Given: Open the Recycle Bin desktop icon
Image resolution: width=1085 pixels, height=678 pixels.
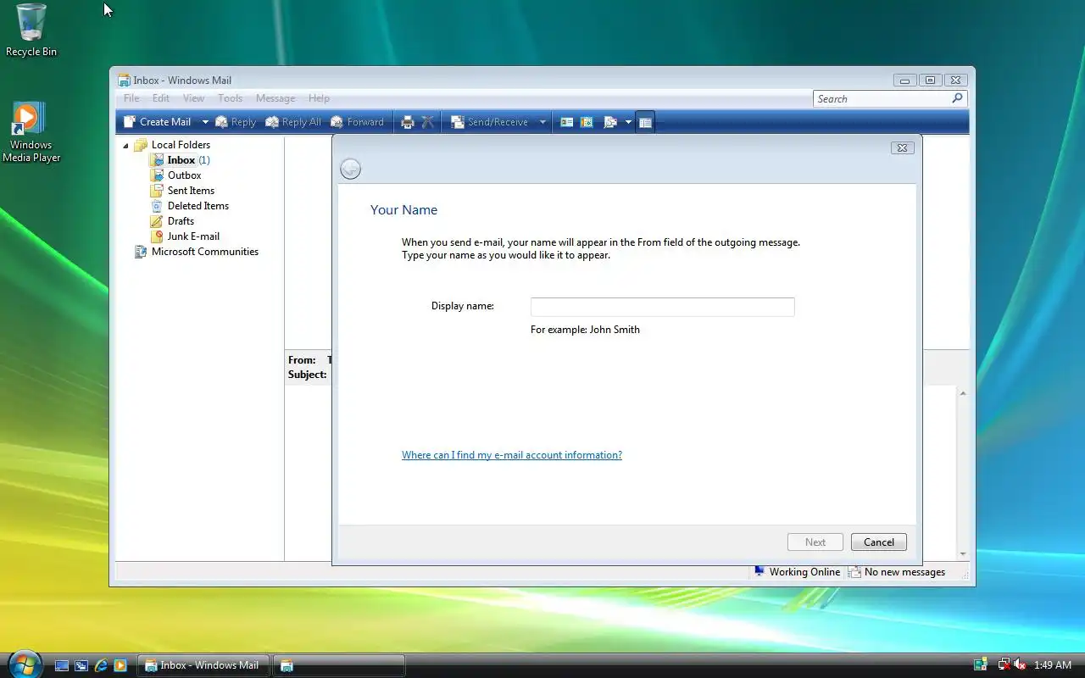Looking at the screenshot, I should click(31, 31).
